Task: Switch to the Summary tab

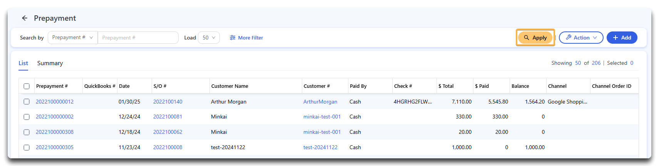Action: tap(50, 63)
